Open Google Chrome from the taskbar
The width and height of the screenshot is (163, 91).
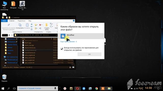pyautogui.click(x=97, y=88)
